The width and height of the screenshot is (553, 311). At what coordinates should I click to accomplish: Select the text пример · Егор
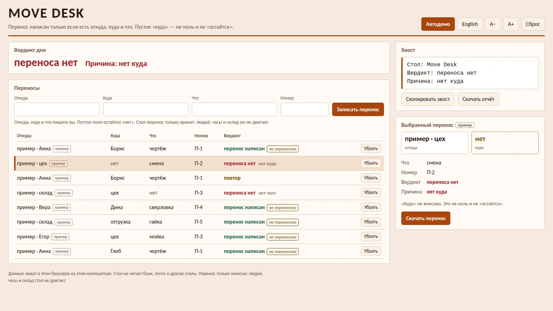click(x=33, y=237)
